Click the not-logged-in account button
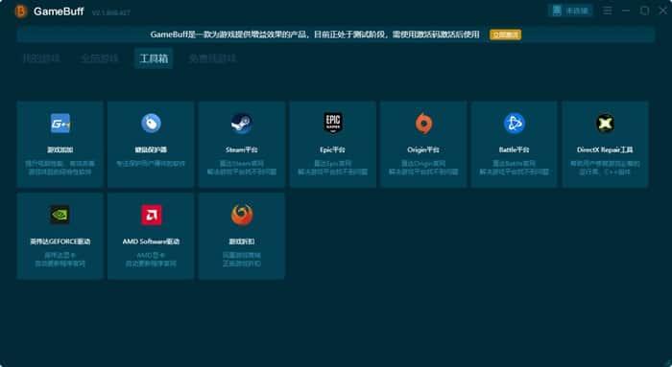 (570, 11)
